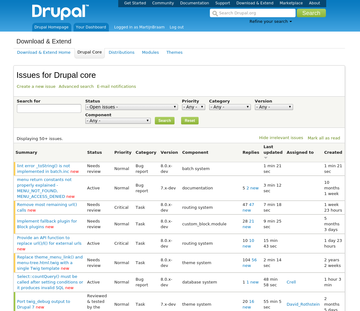Image resolution: width=360 pixels, height=311 pixels.
Task: Select the Distributions tab
Action: (x=121, y=53)
